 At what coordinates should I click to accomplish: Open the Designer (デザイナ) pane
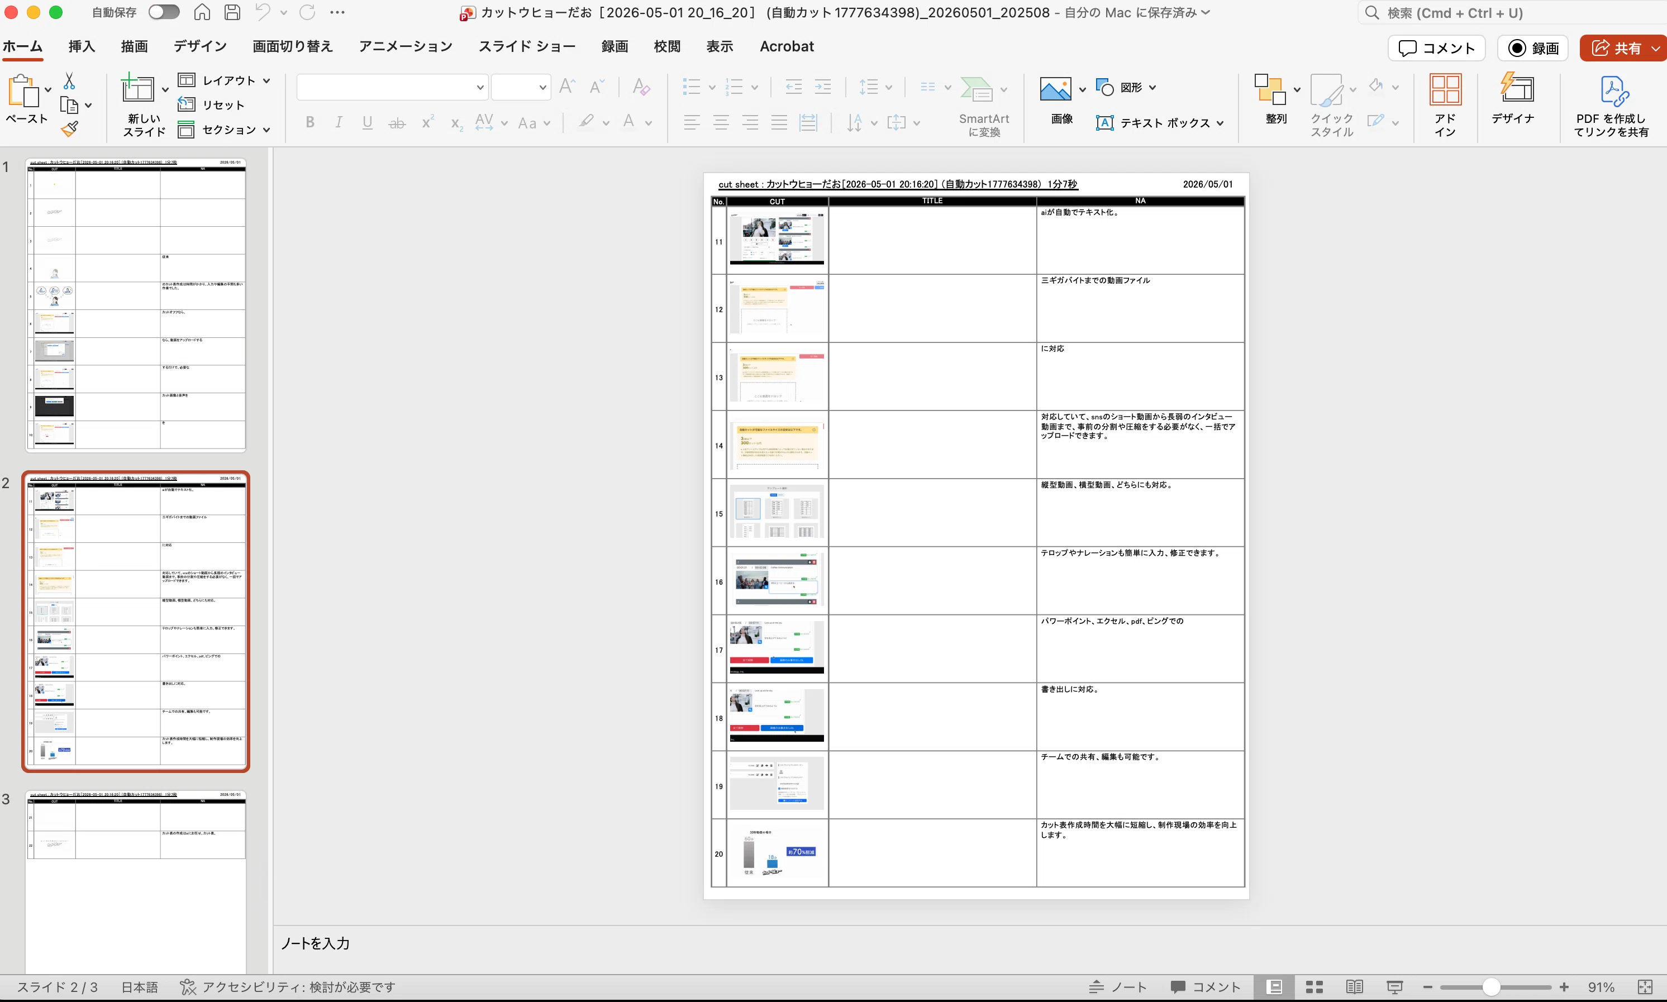[1514, 98]
